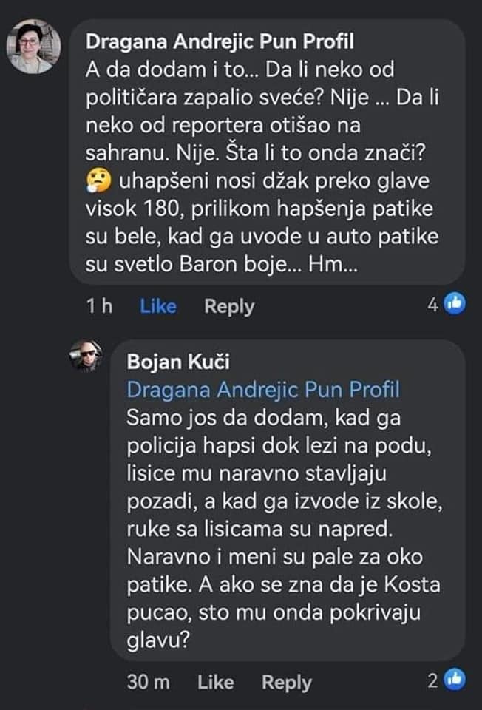Click the Dragana Andrejic Pun Profil commenter name
Image resolution: width=482 pixels, height=710 pixels.
coord(221,41)
